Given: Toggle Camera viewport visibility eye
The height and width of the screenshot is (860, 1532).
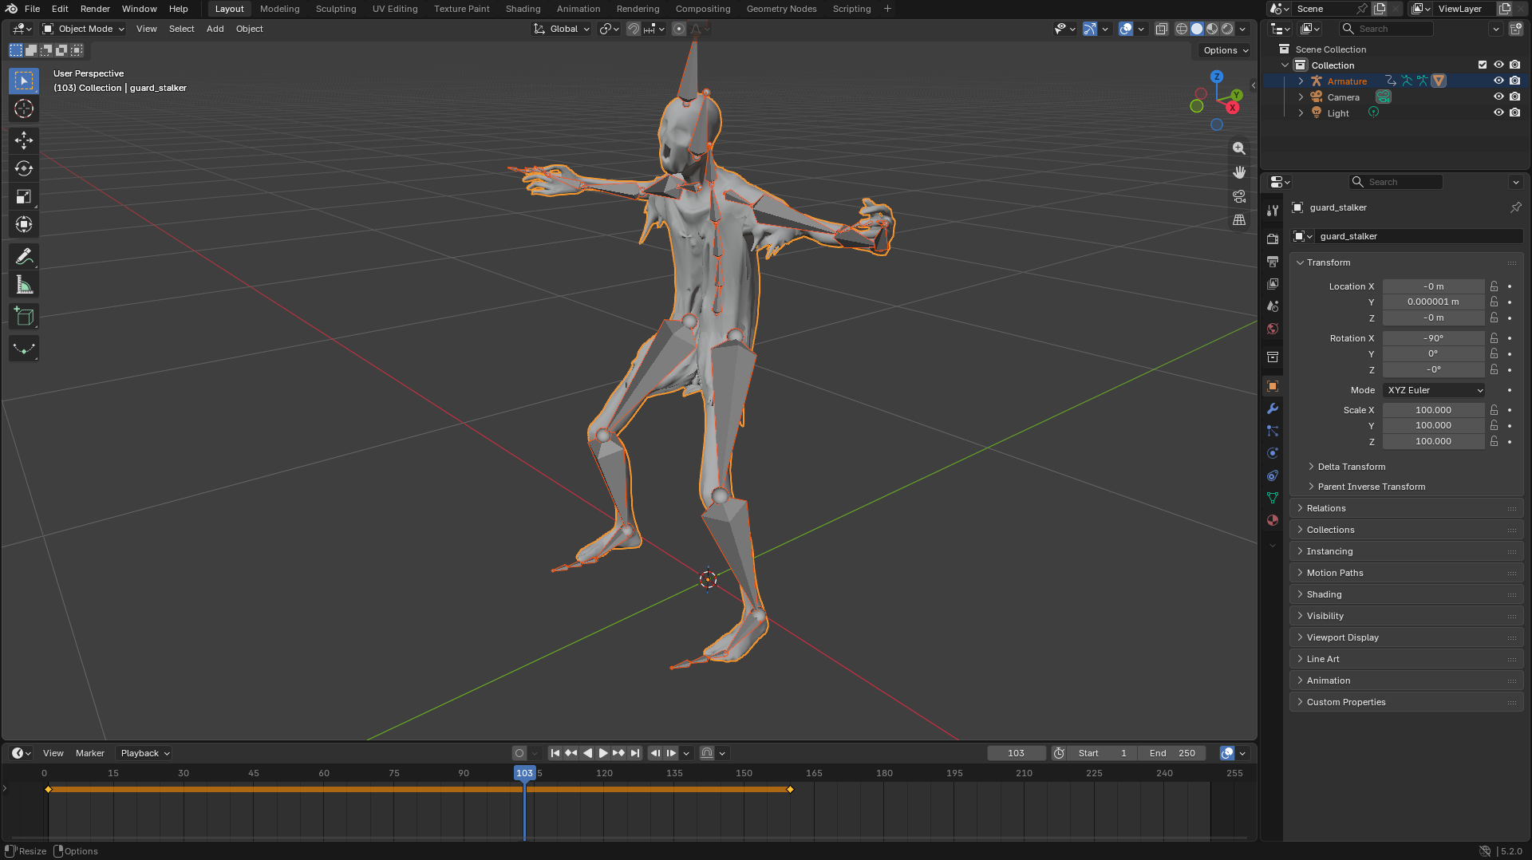Looking at the screenshot, I should [x=1498, y=97].
